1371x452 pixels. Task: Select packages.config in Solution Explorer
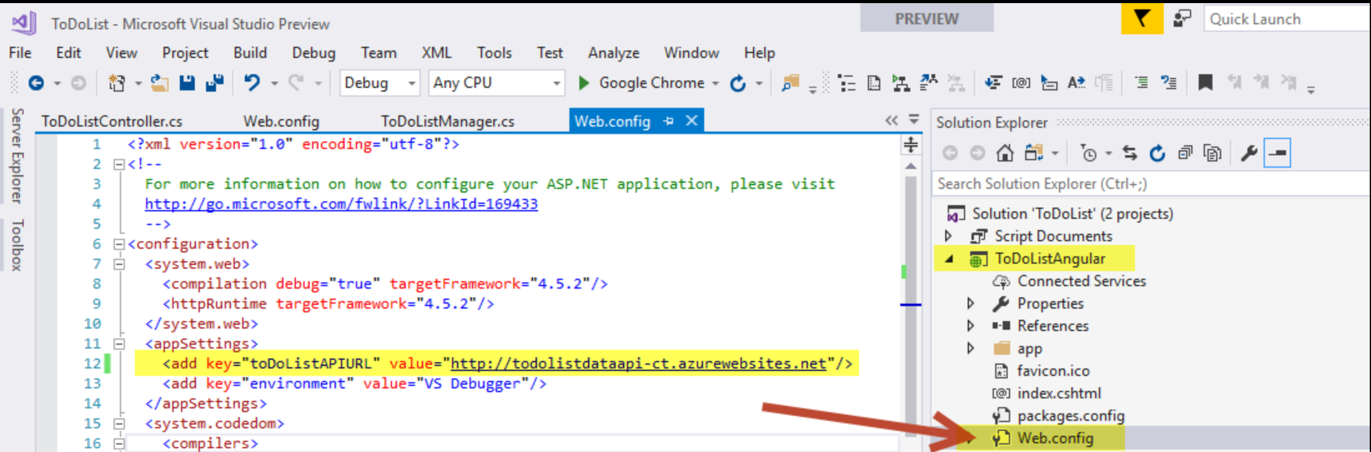tap(1071, 416)
